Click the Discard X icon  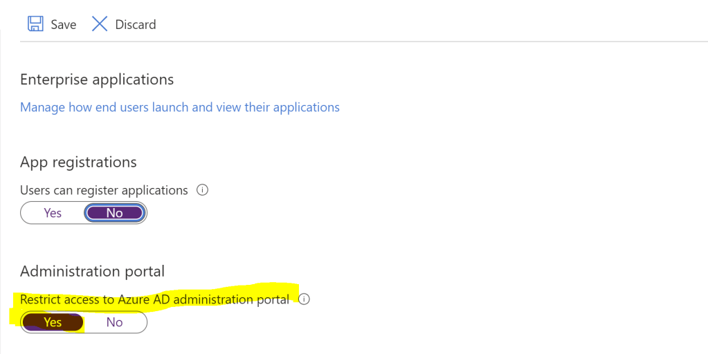pyautogui.click(x=100, y=24)
